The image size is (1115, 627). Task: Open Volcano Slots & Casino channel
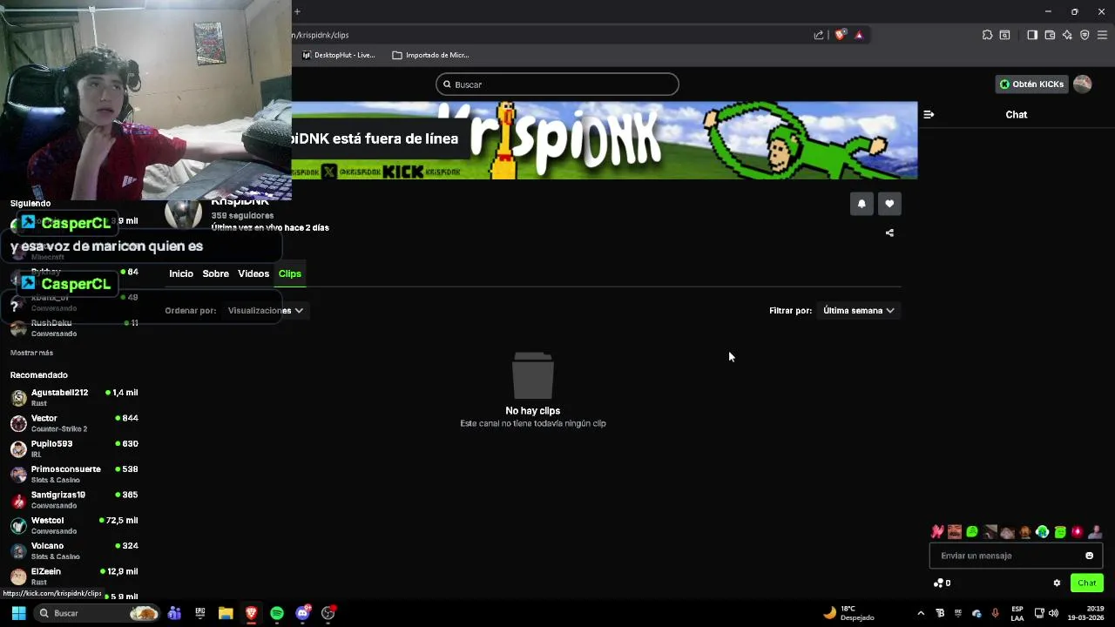74,550
